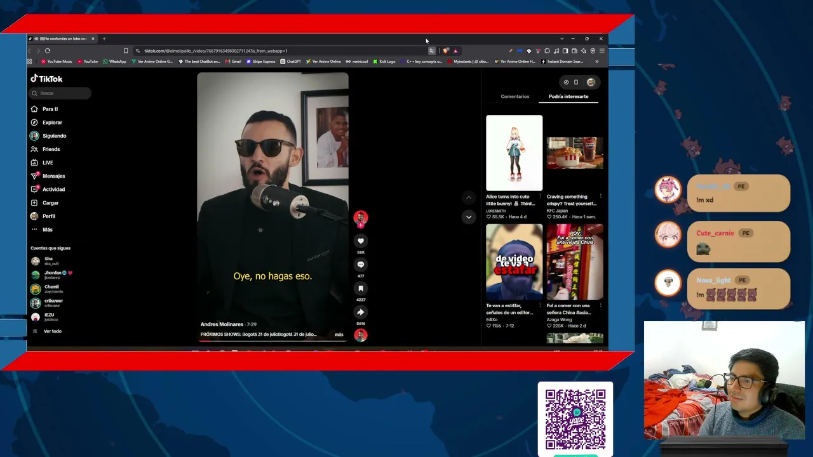Go to the next video with down arrow

pos(469,217)
